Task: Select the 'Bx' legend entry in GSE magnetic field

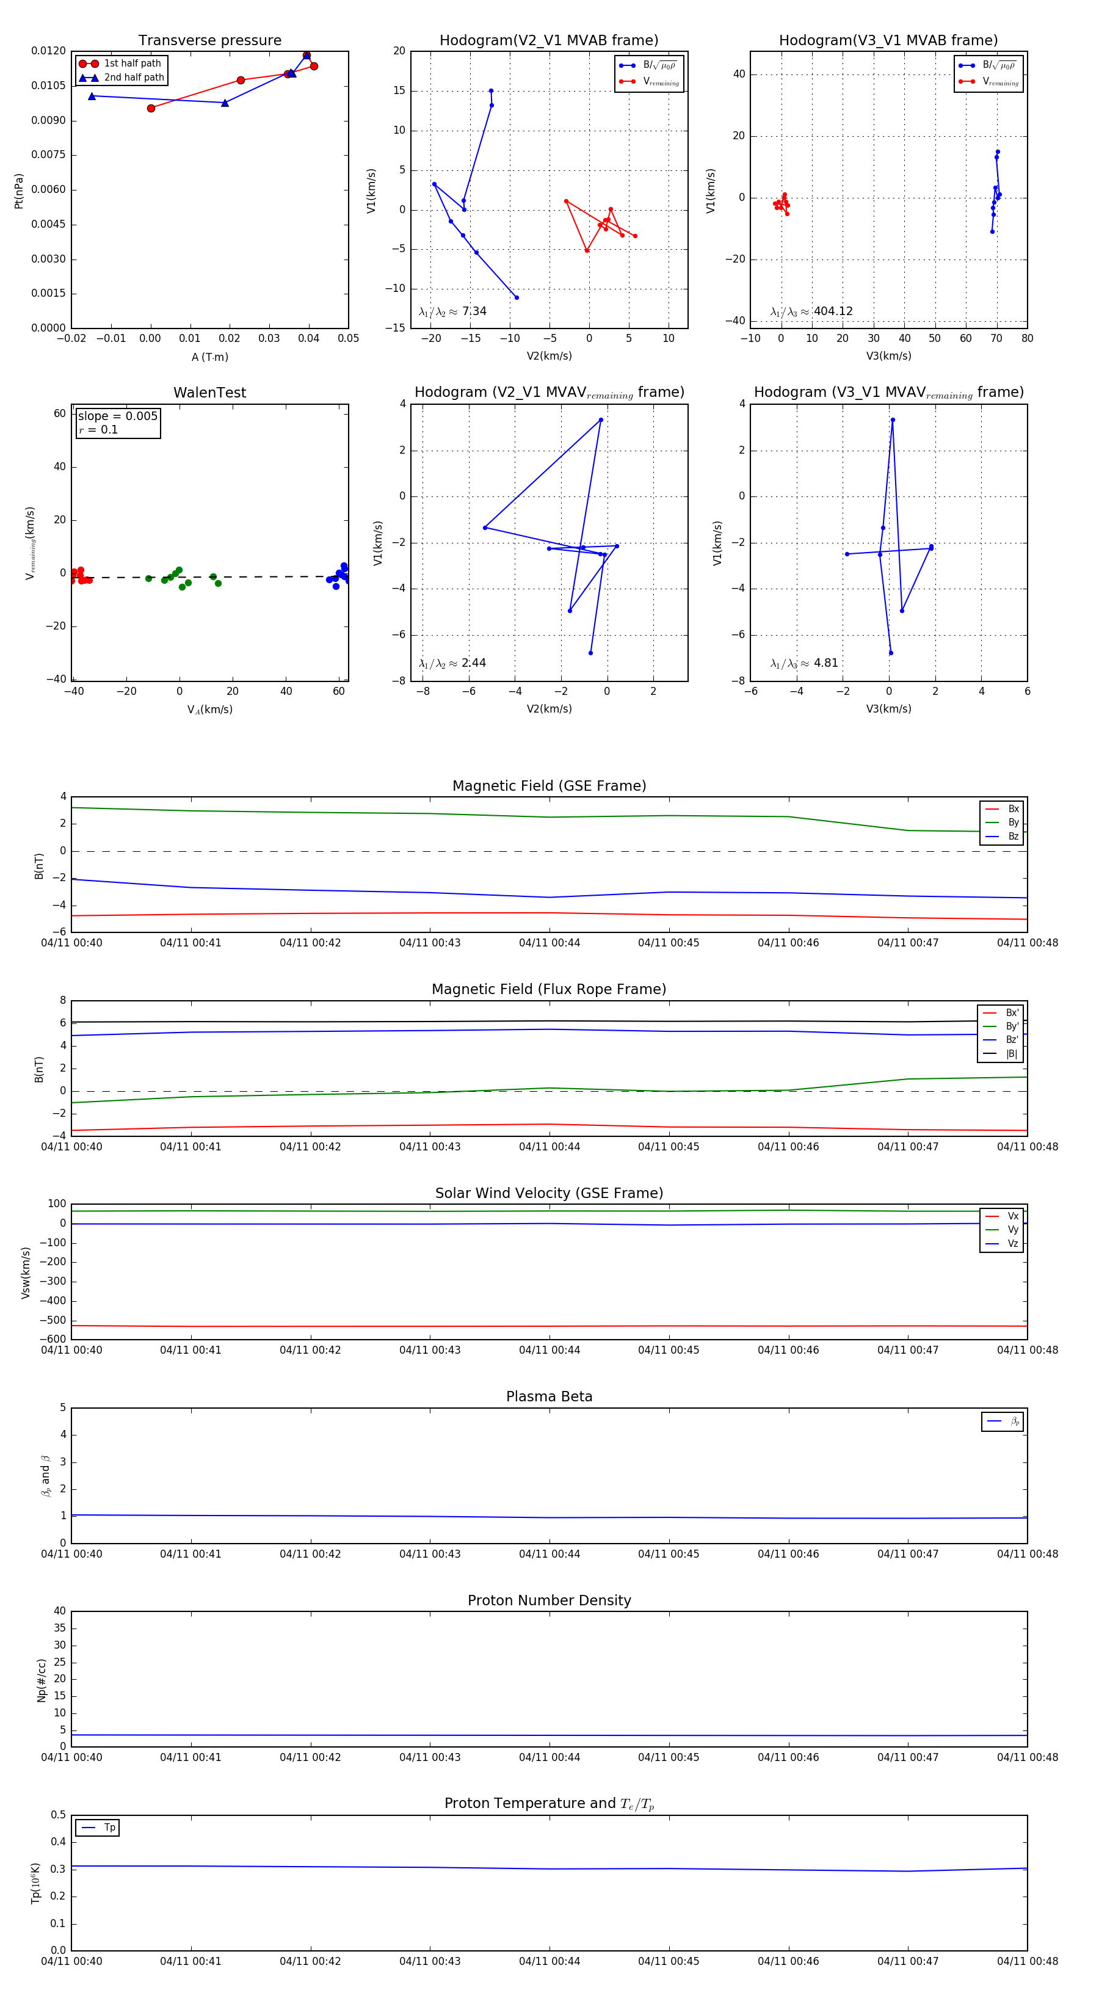Action: point(1002,809)
